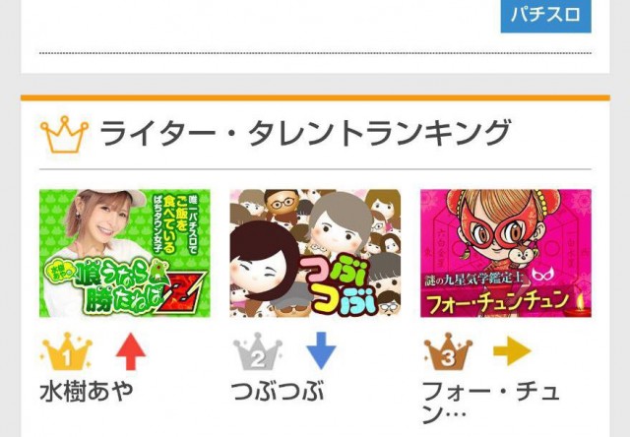Click the blue down arrow rank indicator

pos(321,350)
